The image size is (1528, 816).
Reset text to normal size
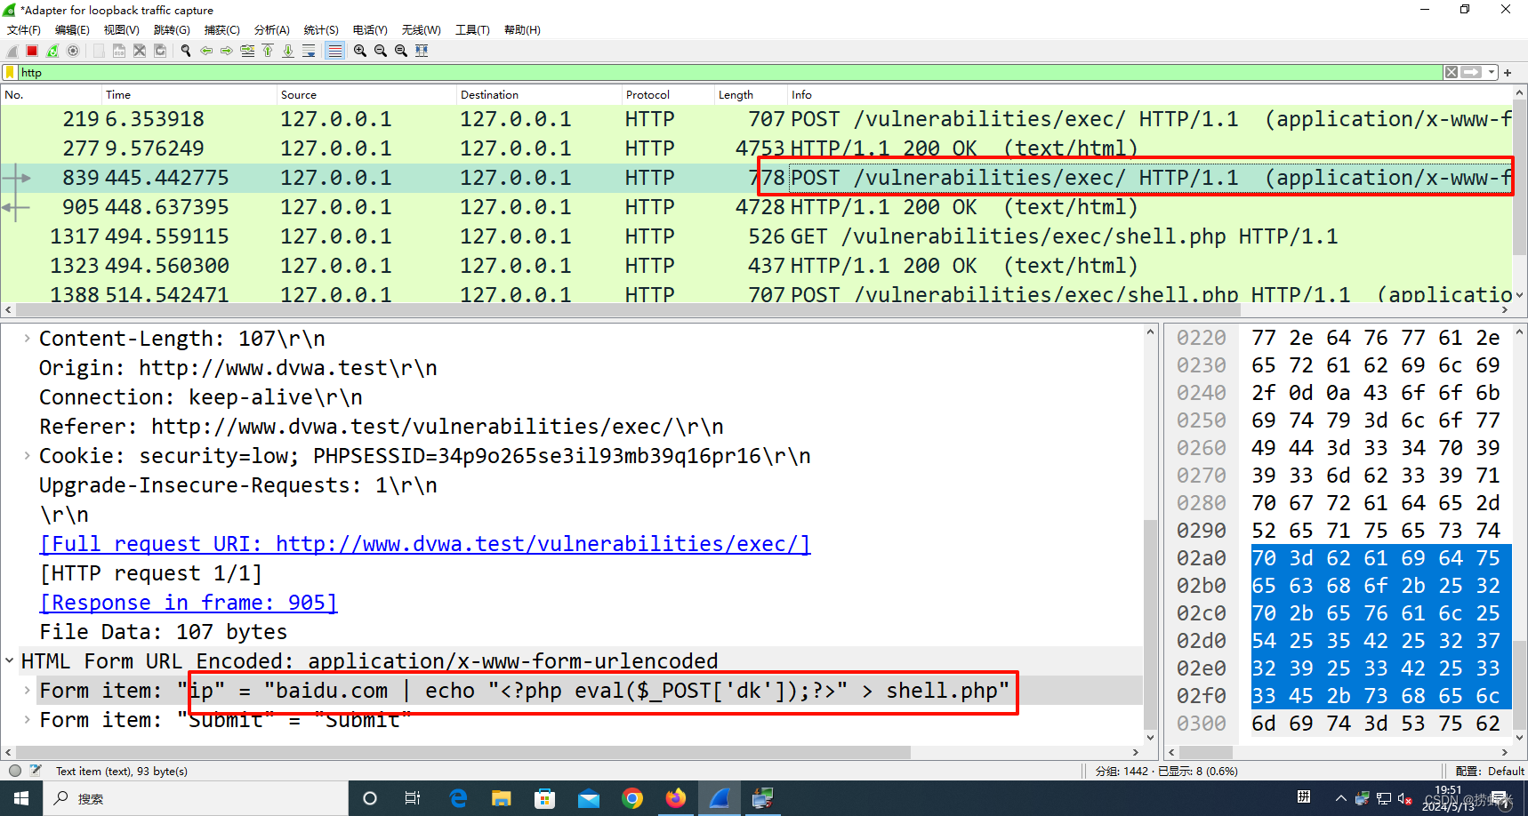401,51
